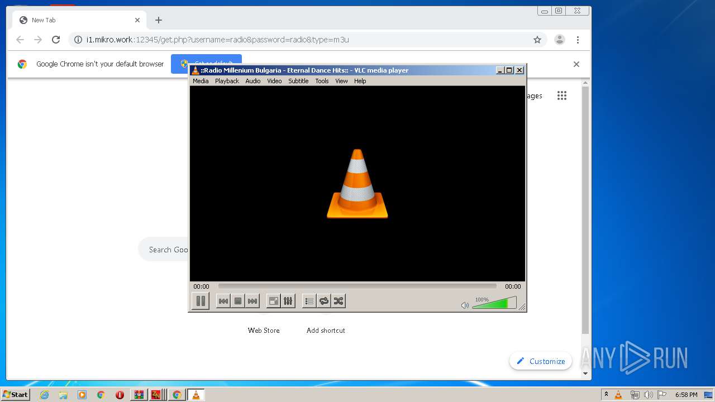
Task: Launch Internet Explorer from taskbar
Action: pyautogui.click(x=44, y=395)
